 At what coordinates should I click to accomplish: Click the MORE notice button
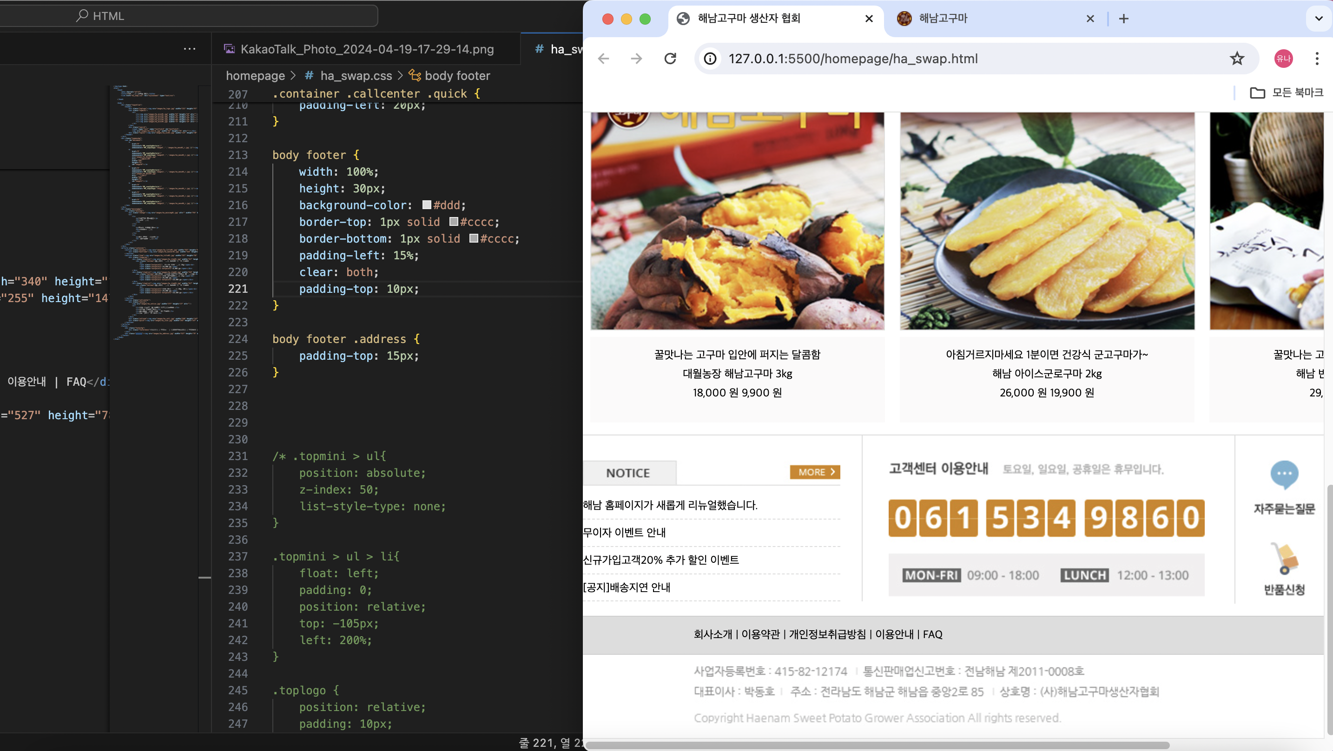point(814,472)
